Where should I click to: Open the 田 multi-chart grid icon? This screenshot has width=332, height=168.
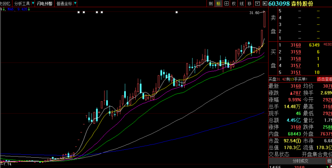226,3
